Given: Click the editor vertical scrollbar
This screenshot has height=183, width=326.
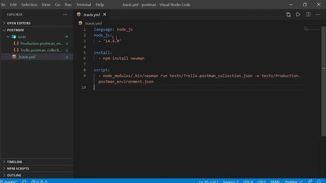Looking at the screenshot, I should tap(323, 81).
